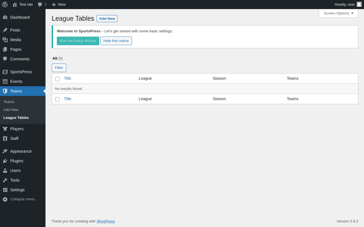Open Staff via the tie icon
Viewport: 364px width, 227px height.
(x=5, y=138)
